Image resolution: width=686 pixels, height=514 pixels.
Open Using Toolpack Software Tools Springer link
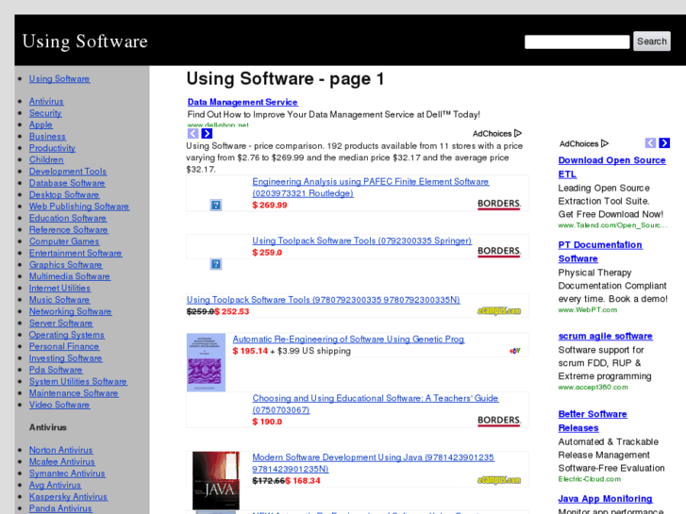coord(361,240)
